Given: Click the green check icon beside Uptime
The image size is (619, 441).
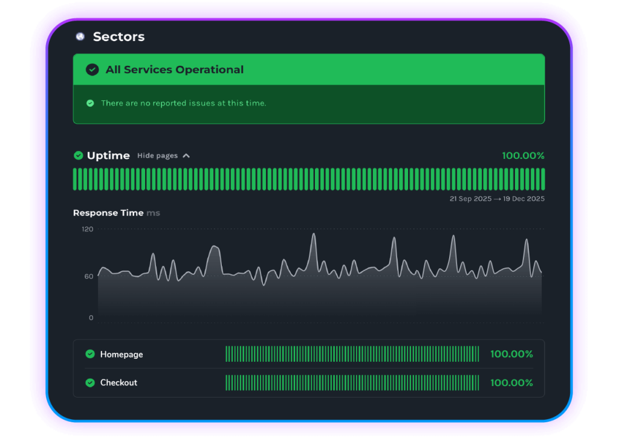Looking at the screenshot, I should coord(78,156).
